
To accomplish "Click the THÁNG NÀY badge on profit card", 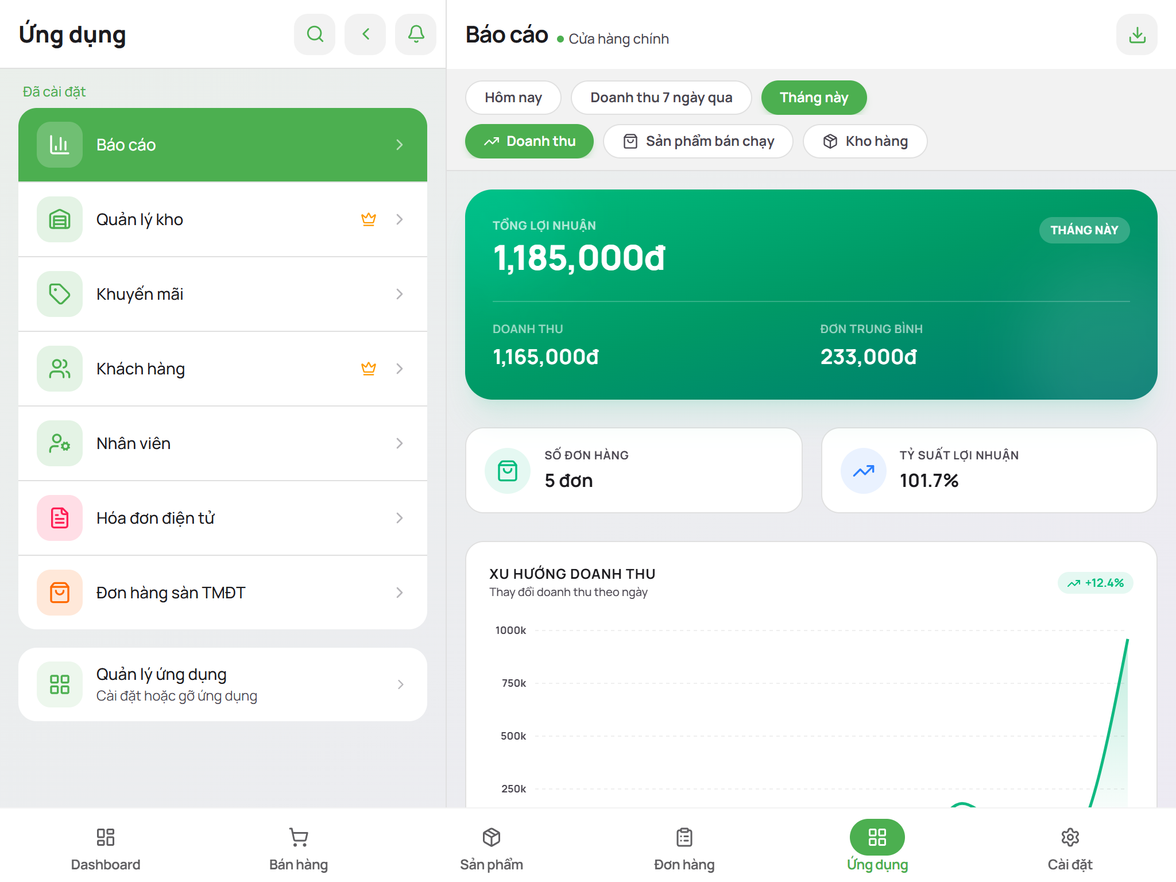I will [1084, 230].
